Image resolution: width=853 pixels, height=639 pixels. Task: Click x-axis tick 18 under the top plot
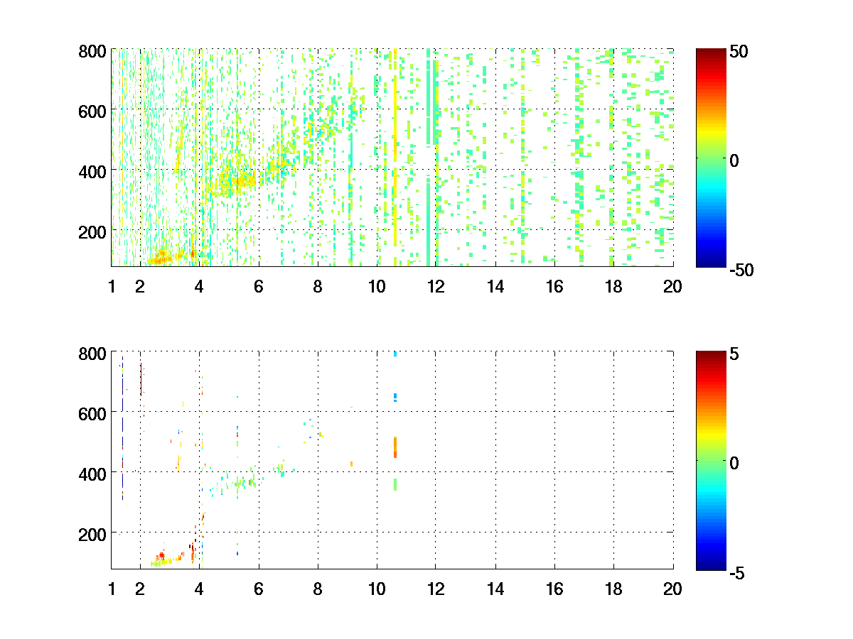[x=613, y=287]
